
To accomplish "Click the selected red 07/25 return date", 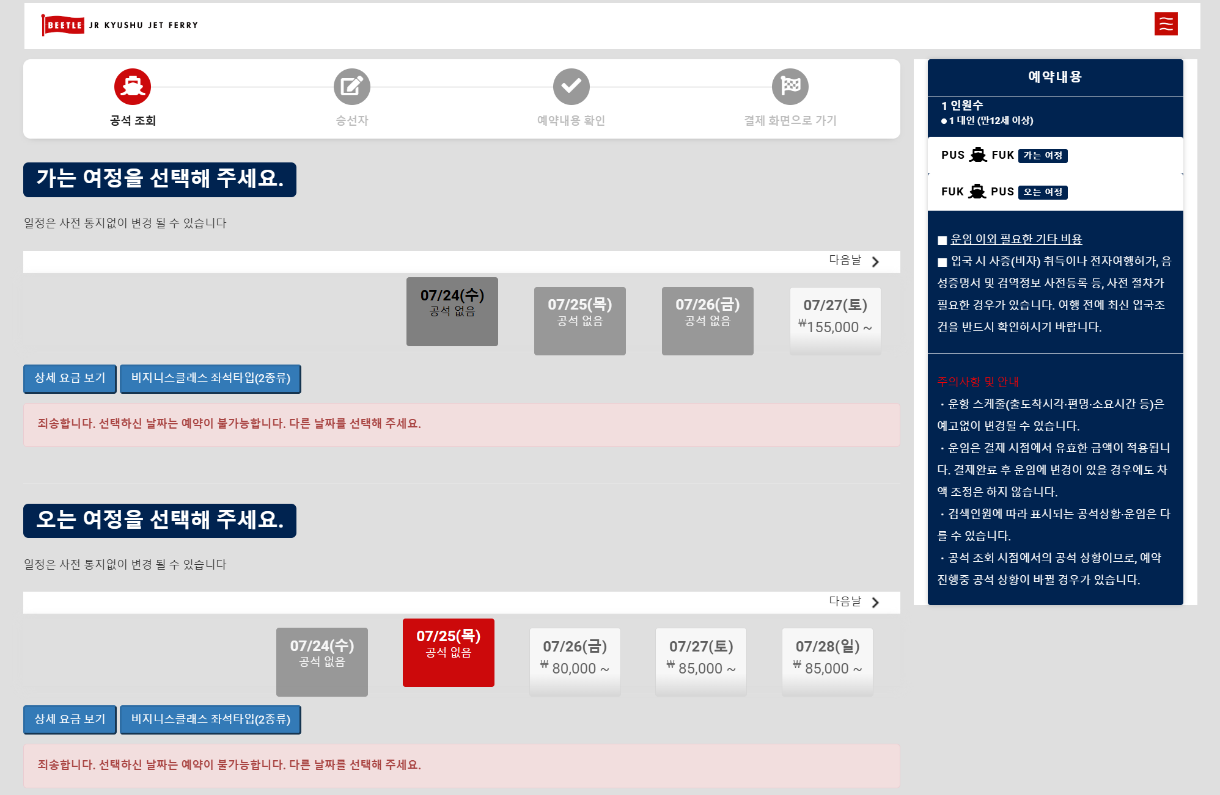I will coord(448,652).
